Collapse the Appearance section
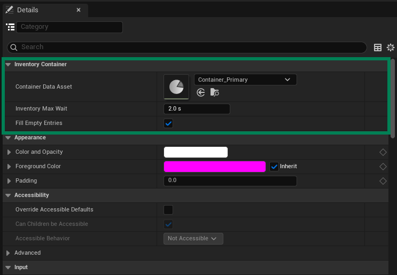 pyautogui.click(x=8, y=138)
